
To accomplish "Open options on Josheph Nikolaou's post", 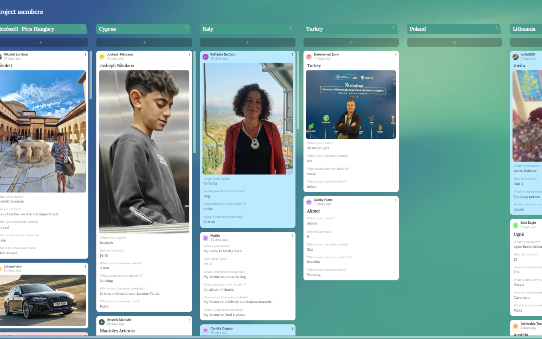I will (189, 55).
